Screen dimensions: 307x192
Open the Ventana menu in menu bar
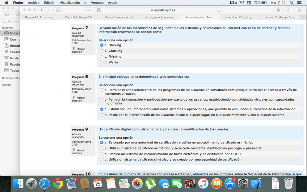97,3
